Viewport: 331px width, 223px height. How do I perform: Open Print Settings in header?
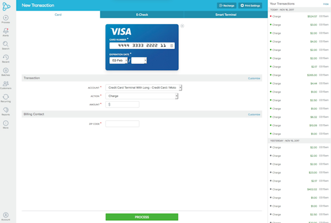[x=250, y=6]
